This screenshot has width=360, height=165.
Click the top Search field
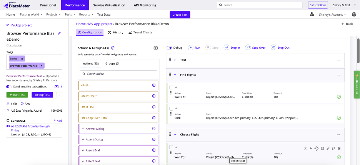[x=260, y=5]
